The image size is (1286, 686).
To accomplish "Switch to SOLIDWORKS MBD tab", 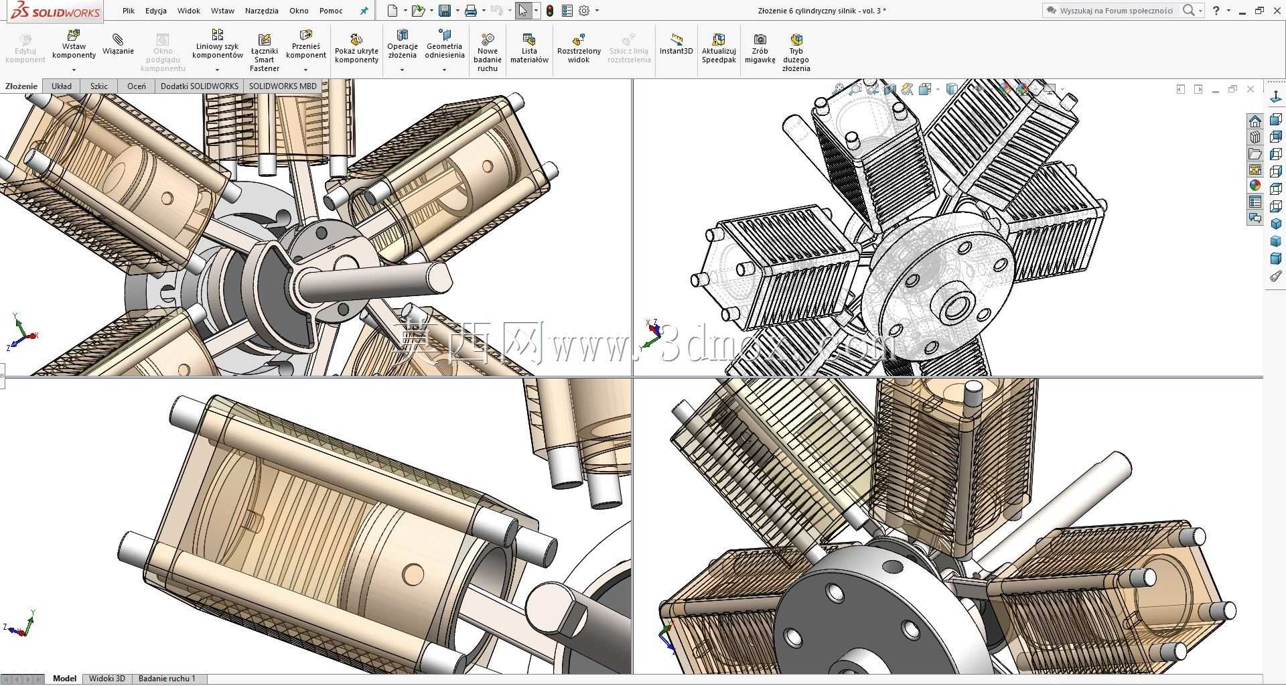I will coord(282,86).
